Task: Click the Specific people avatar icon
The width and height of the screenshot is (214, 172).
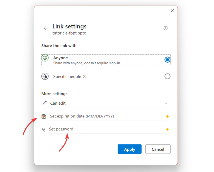Action: [45, 76]
